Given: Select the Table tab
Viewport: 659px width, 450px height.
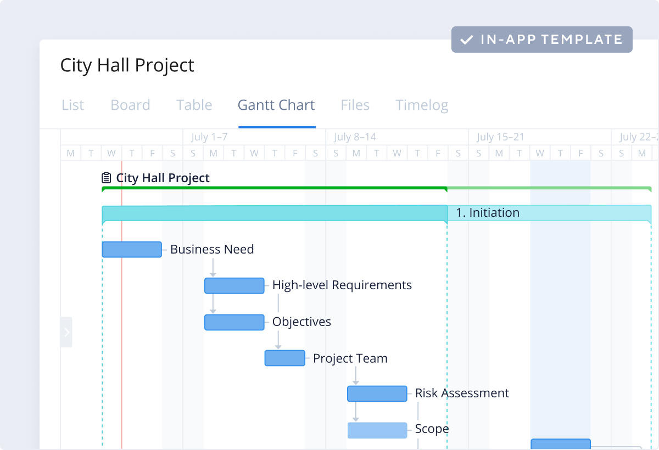Looking at the screenshot, I should coord(194,105).
